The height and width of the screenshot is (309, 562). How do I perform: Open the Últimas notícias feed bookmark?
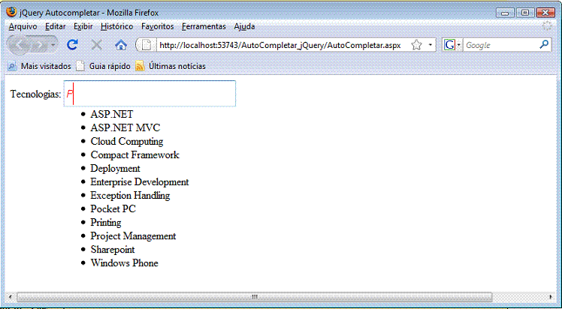click(171, 66)
